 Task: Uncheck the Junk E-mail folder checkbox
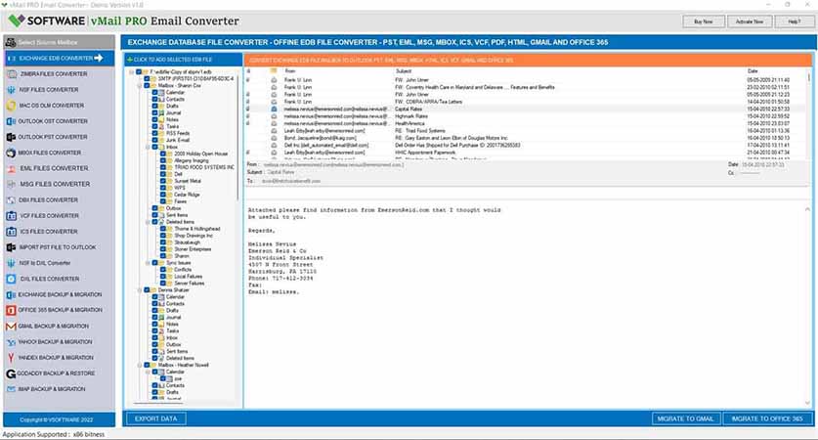pyautogui.click(x=155, y=140)
